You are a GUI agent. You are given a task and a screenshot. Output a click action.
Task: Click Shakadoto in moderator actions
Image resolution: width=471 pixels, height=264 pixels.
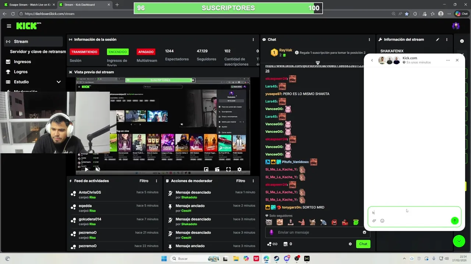(189, 197)
